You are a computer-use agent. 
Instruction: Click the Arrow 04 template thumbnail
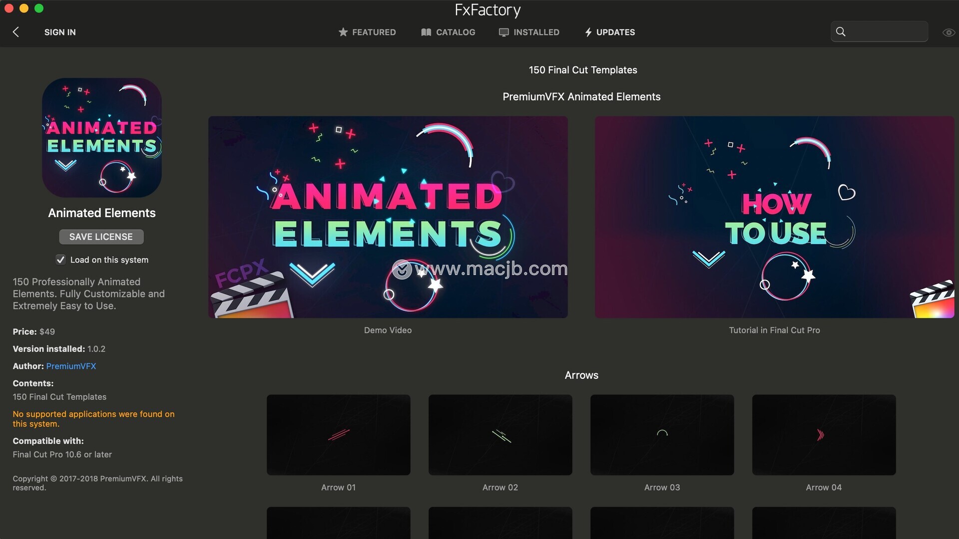coord(824,435)
